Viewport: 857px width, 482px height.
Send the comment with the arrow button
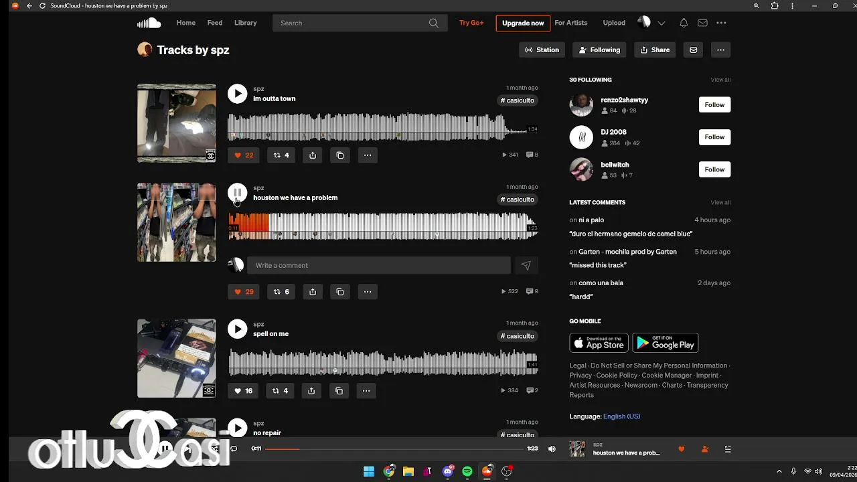(526, 266)
